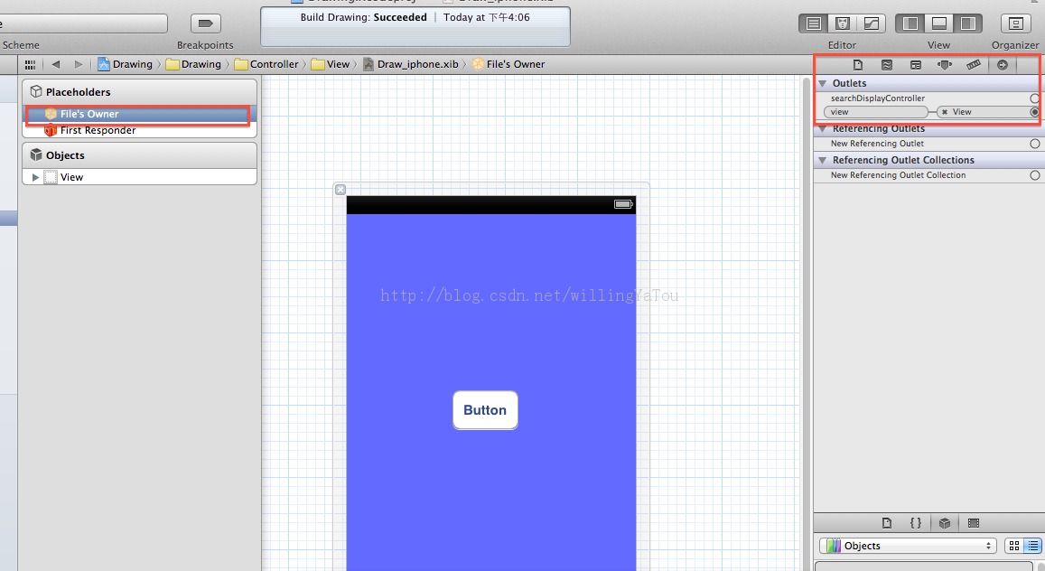The image size is (1045, 571).
Task: Open the Objects library dropdown
Action: click(x=907, y=546)
